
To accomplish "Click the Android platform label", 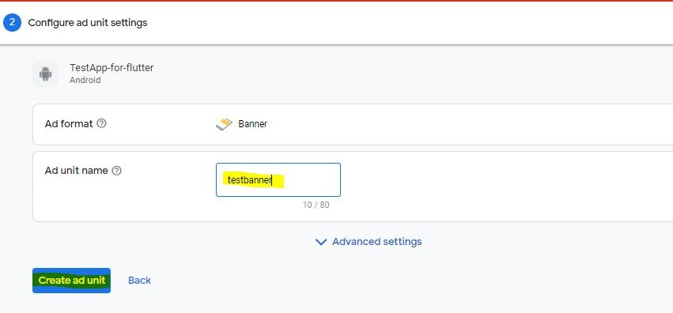I will click(85, 80).
